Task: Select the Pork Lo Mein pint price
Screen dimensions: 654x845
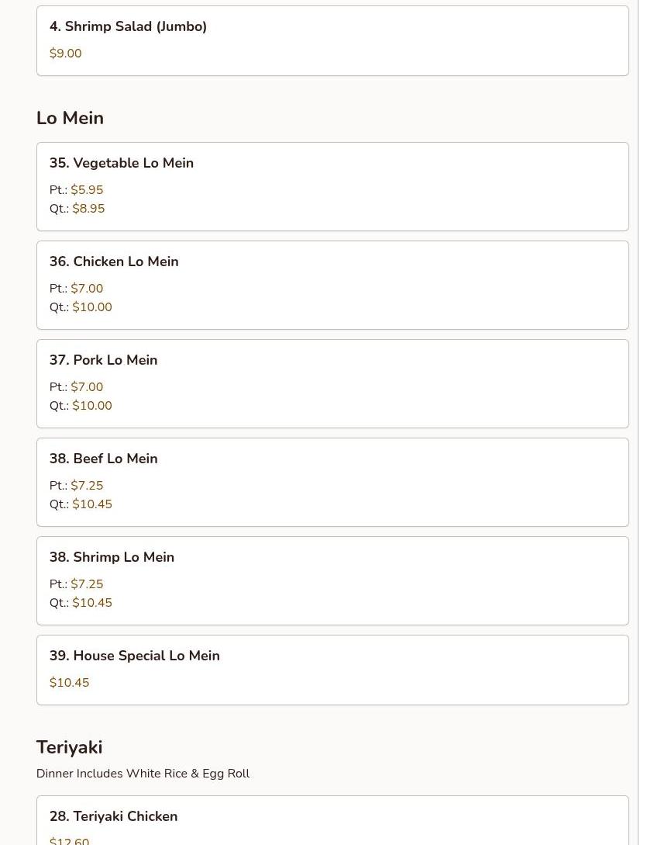Action: pos(87,387)
